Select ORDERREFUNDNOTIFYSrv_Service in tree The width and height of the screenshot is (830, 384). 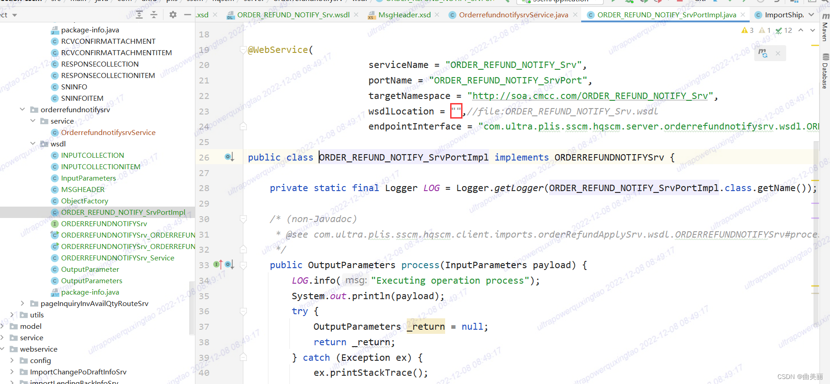pos(117,258)
